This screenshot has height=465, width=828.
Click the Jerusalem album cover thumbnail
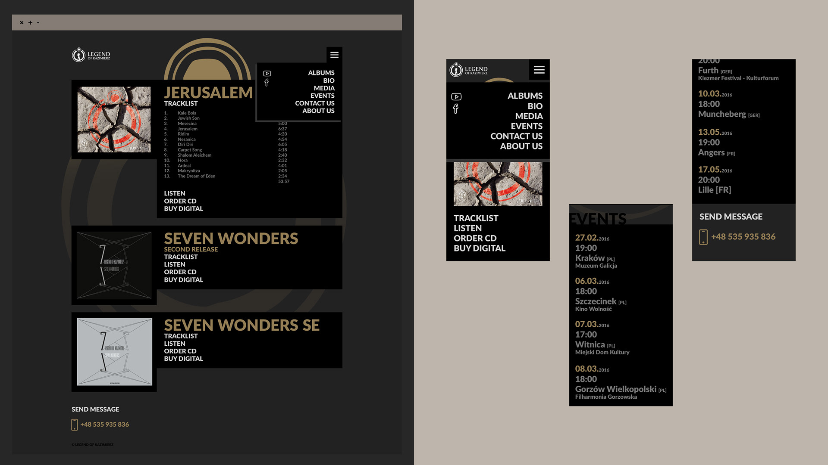114,119
